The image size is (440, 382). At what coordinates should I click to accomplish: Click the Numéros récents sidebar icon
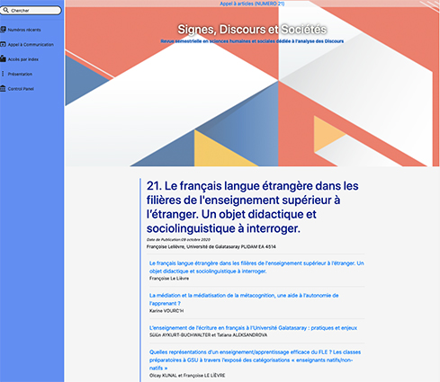(3, 30)
